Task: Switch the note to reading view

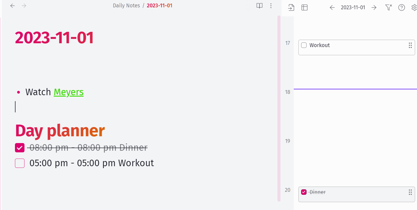Action: [x=259, y=5]
